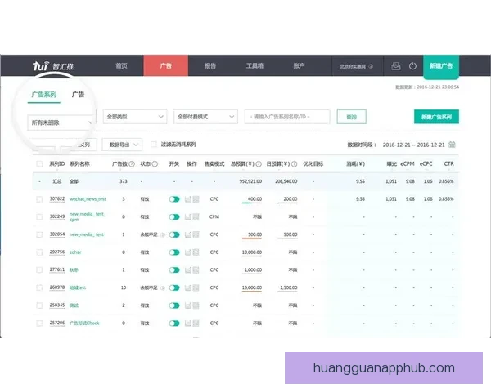Viewport: 491px width, 392px height.
Task: Select checkbox for series 307622
Action: pos(39,199)
